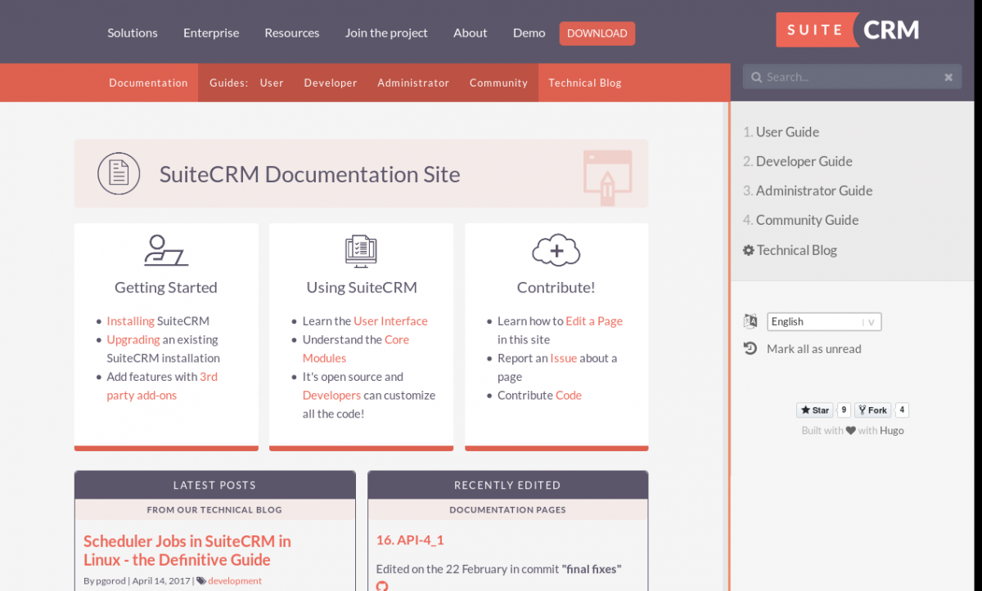Open the Technical Blog tab
This screenshot has width=982, height=591.
tap(584, 83)
